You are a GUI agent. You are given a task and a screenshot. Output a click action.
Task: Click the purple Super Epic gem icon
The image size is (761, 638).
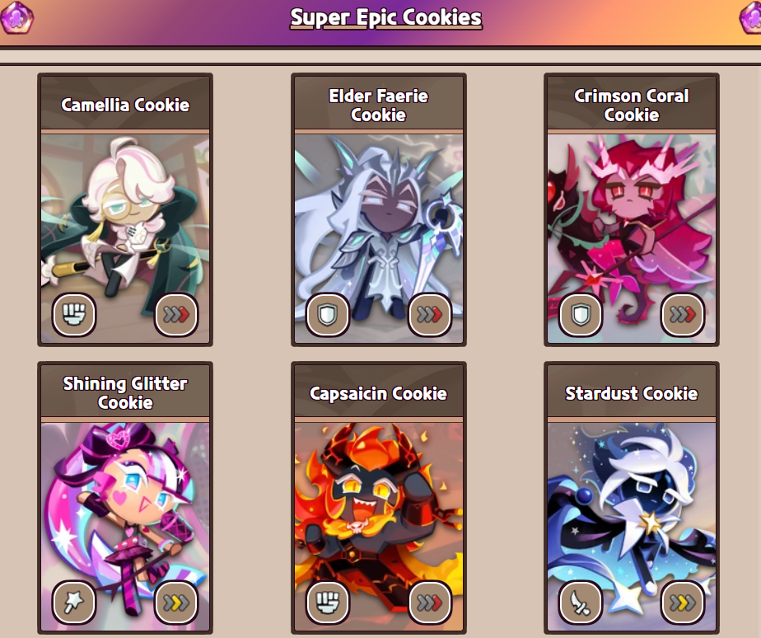(x=17, y=18)
